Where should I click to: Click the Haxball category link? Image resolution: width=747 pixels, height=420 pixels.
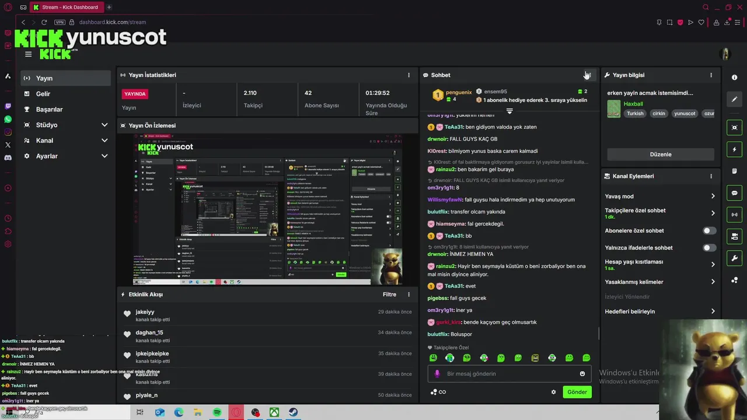(633, 104)
